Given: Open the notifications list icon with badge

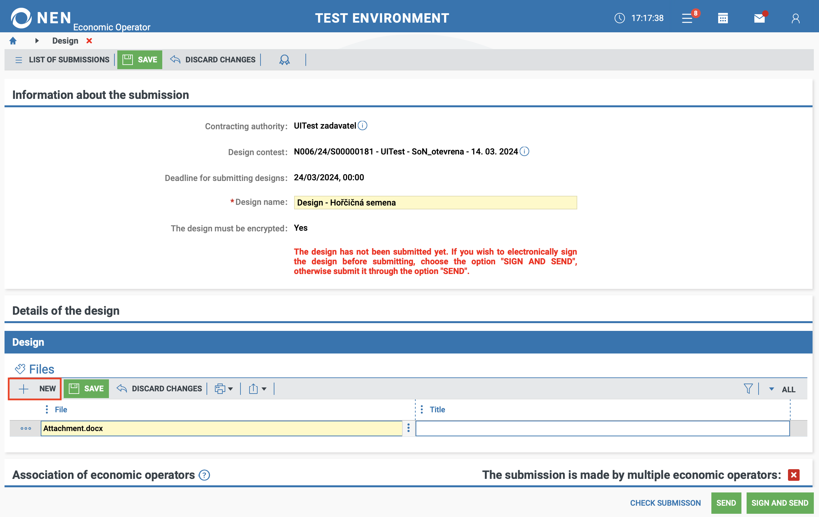Looking at the screenshot, I should [688, 18].
